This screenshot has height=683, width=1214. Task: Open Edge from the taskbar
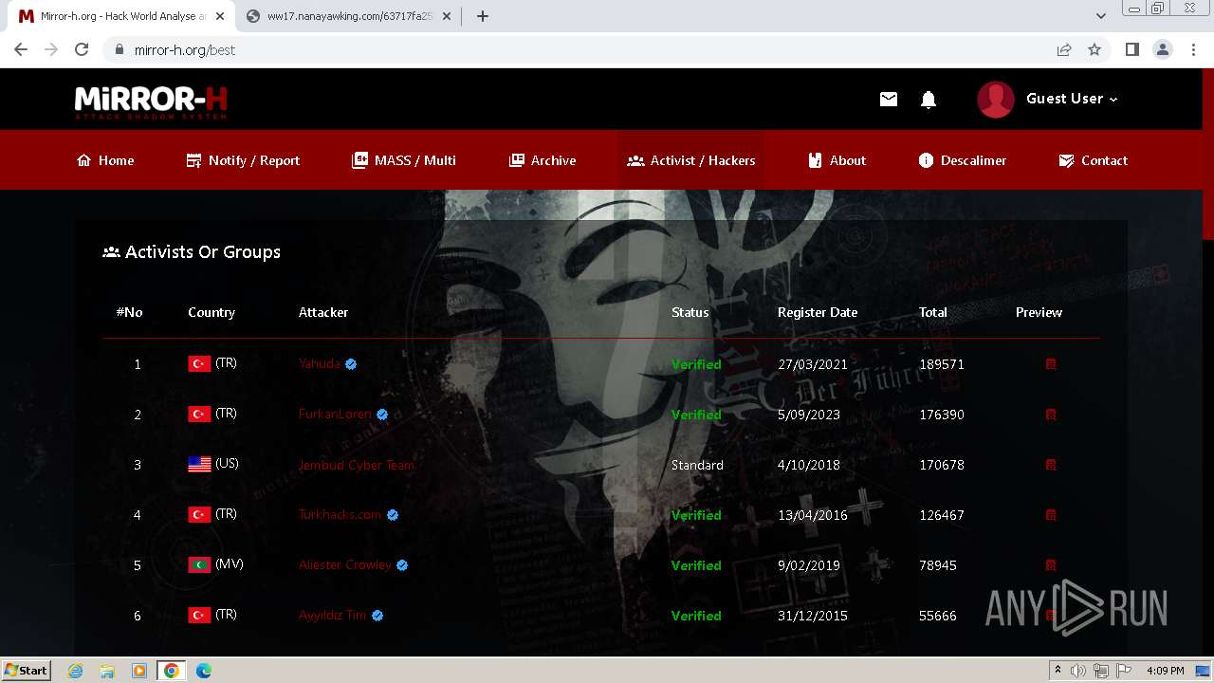pyautogui.click(x=203, y=671)
